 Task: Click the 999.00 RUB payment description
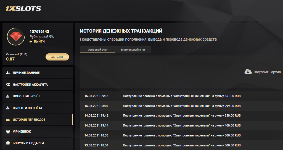click(x=182, y=106)
